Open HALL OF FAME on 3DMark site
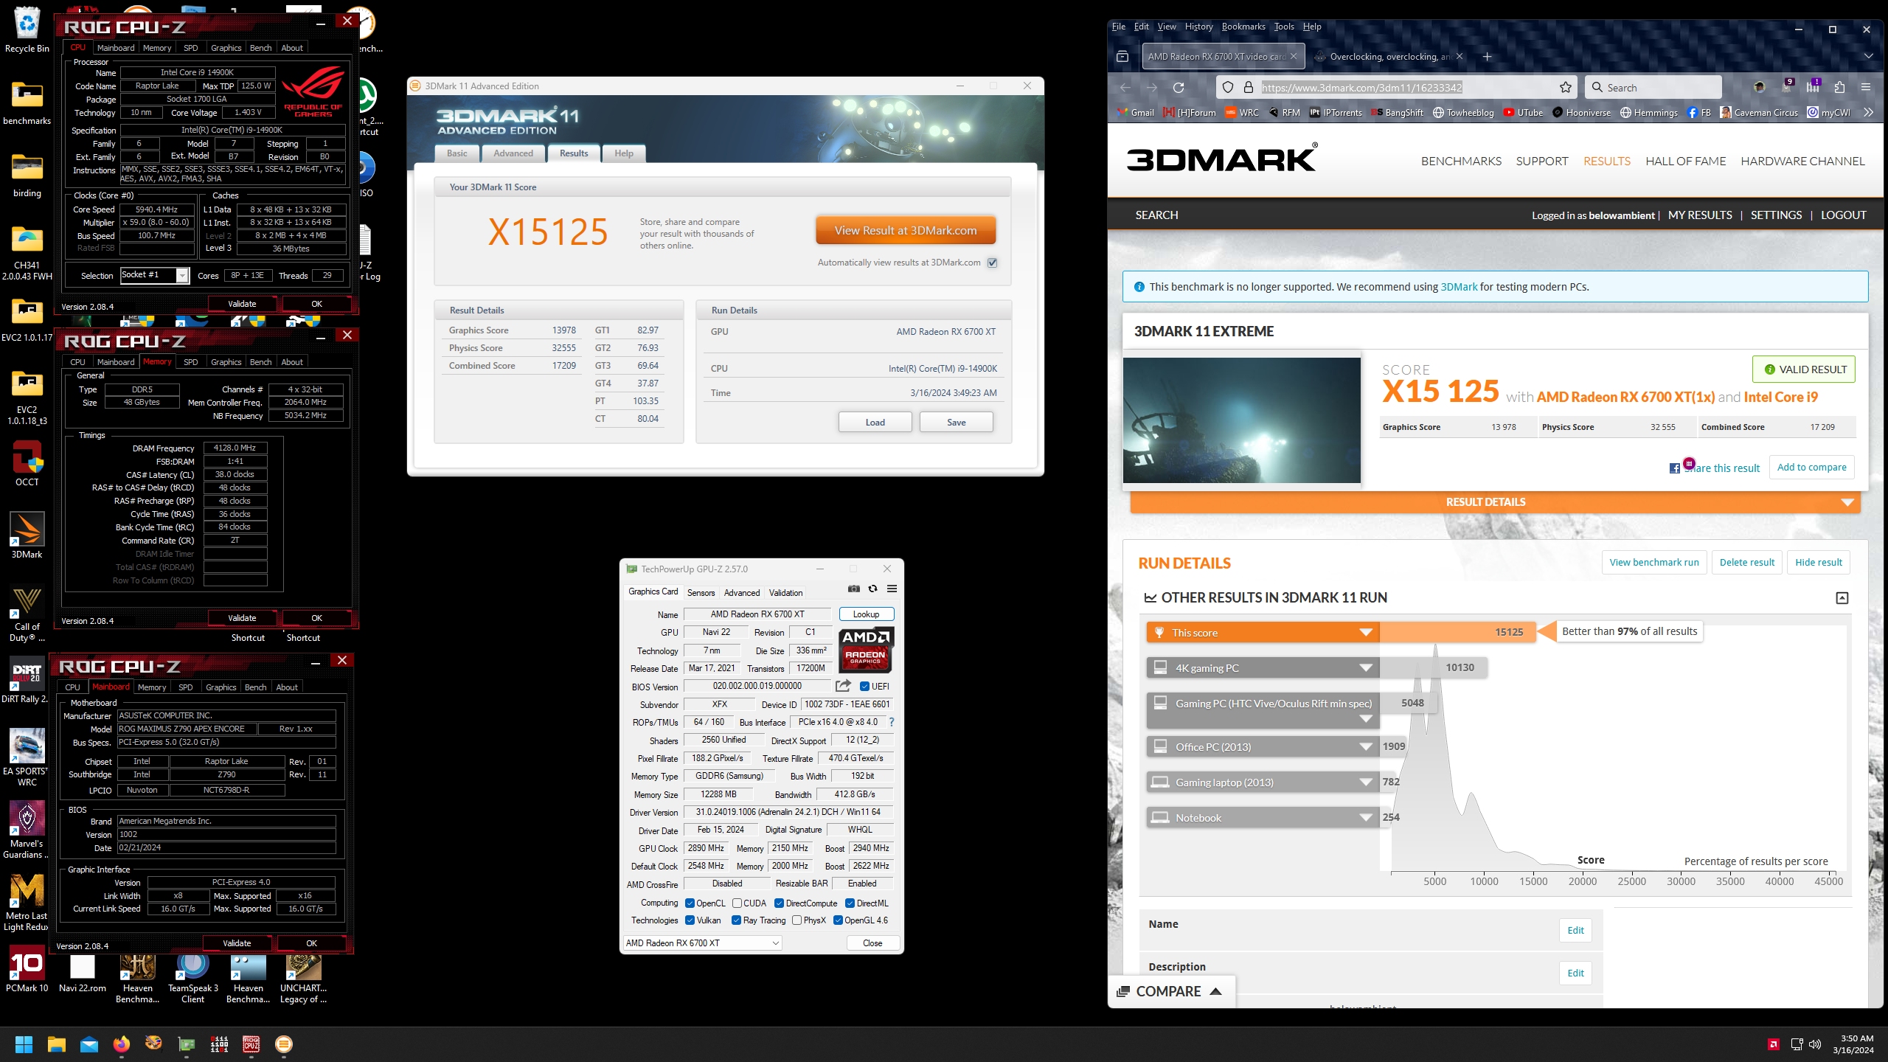The height and width of the screenshot is (1062, 1888). tap(1685, 162)
